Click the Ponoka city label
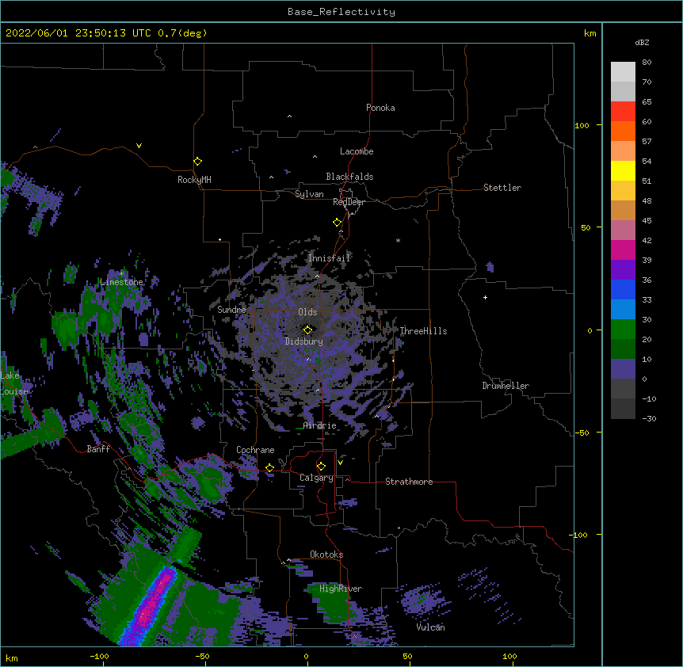Screen dimensions: 683x667 point(380,108)
